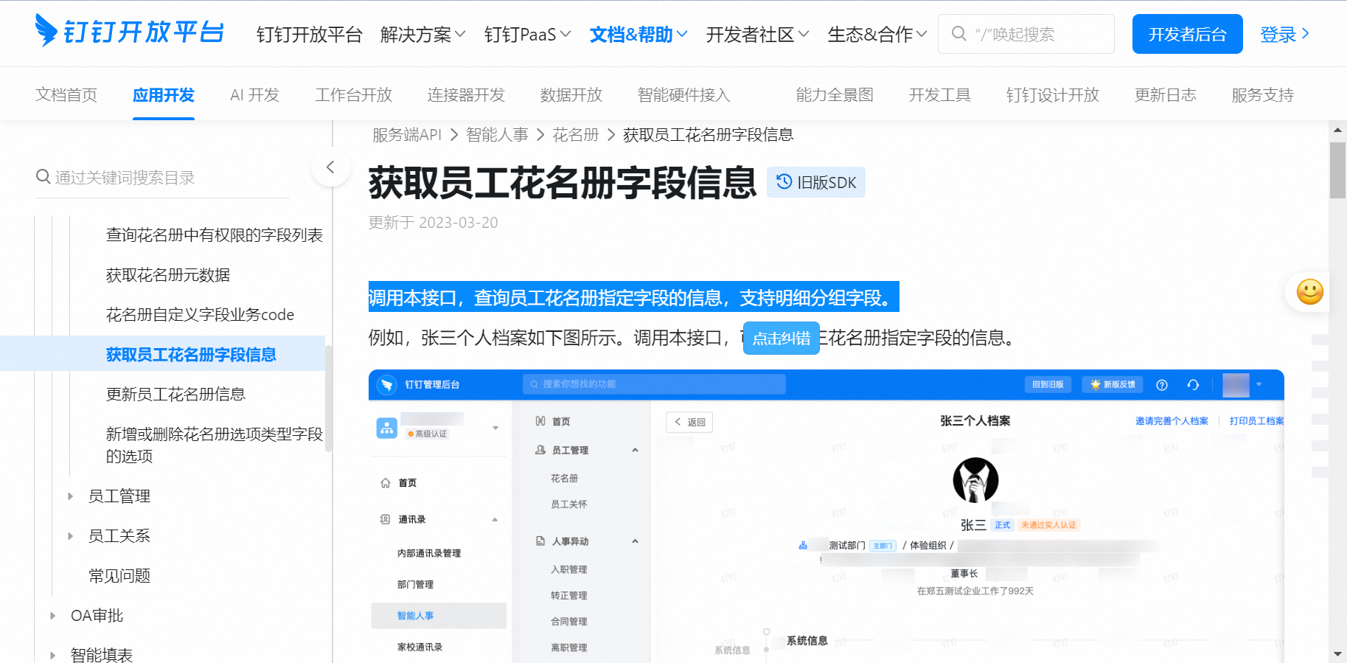Select the 应用开发 tab
This screenshot has width=1347, height=663.
pyautogui.click(x=164, y=94)
